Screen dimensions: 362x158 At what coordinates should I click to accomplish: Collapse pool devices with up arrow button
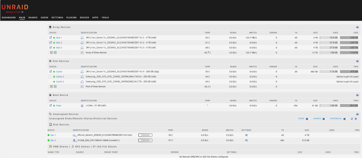coord(55,86)
